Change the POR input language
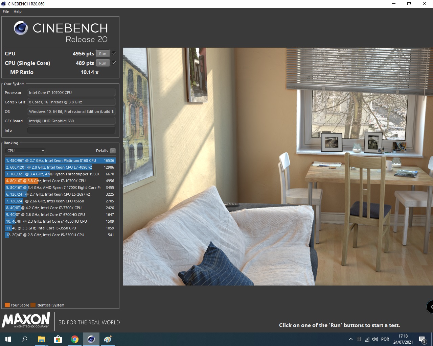The height and width of the screenshot is (346, 433). pos(385,339)
